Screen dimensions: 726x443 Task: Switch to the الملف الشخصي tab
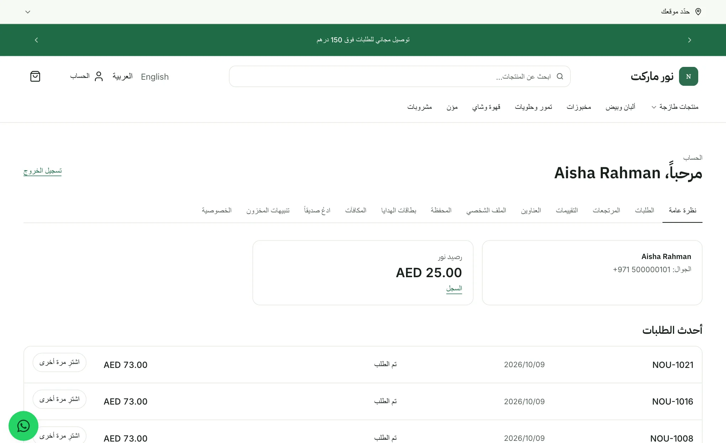pyautogui.click(x=486, y=210)
